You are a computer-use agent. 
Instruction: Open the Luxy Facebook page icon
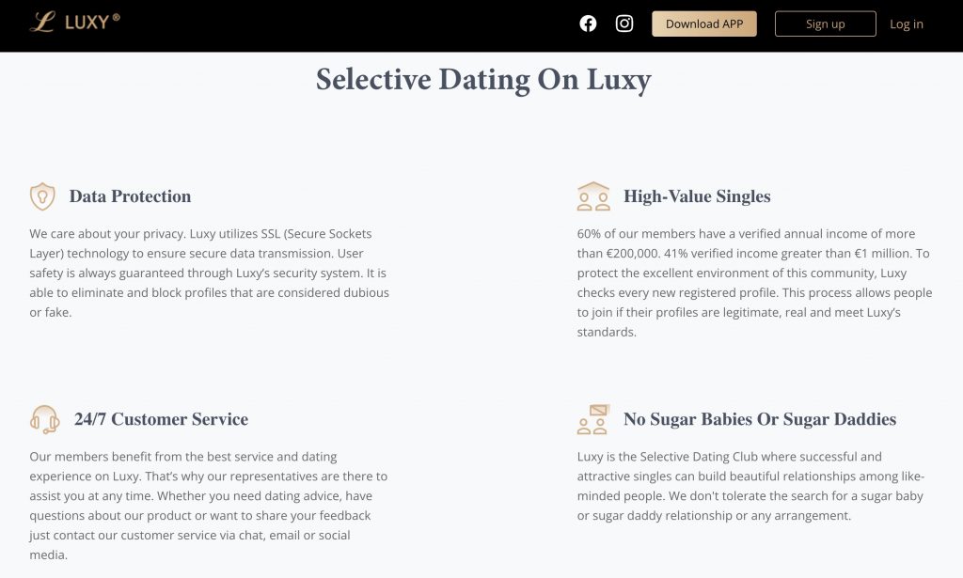pyautogui.click(x=588, y=23)
